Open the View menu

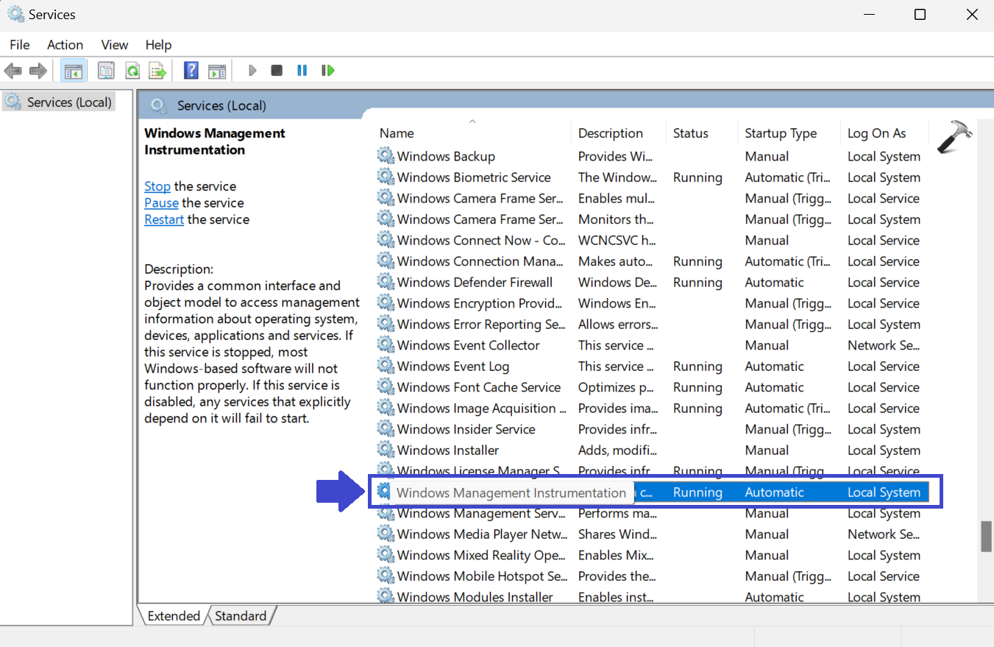tap(114, 45)
